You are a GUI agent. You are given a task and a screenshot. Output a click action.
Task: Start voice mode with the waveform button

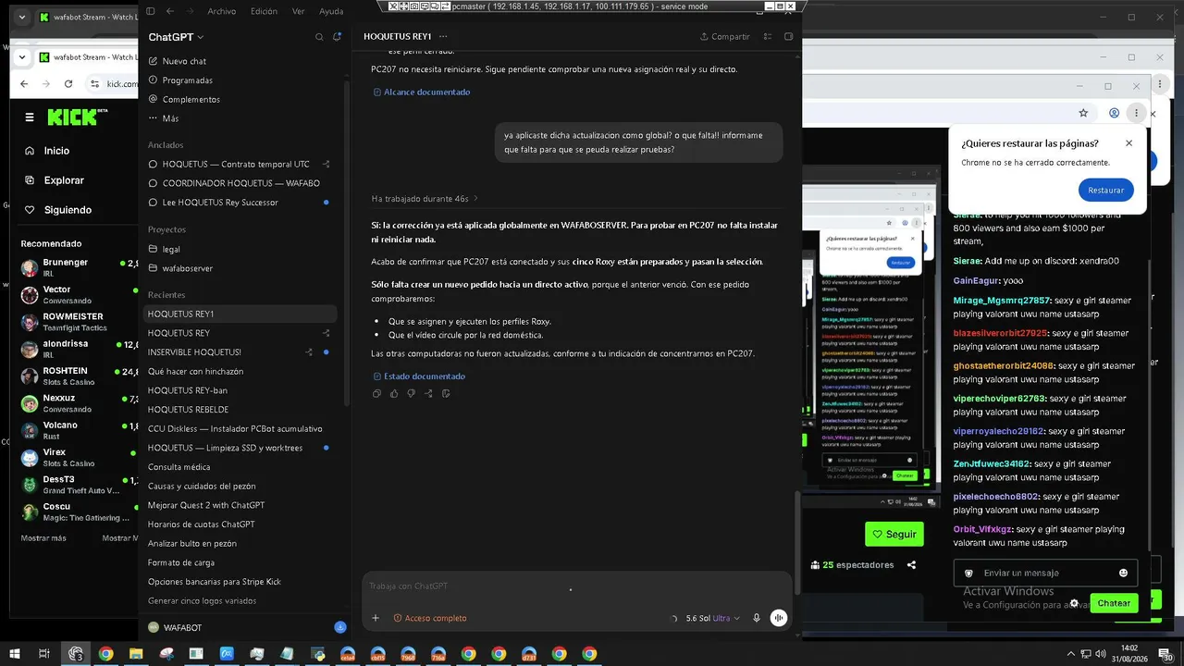coord(779,618)
